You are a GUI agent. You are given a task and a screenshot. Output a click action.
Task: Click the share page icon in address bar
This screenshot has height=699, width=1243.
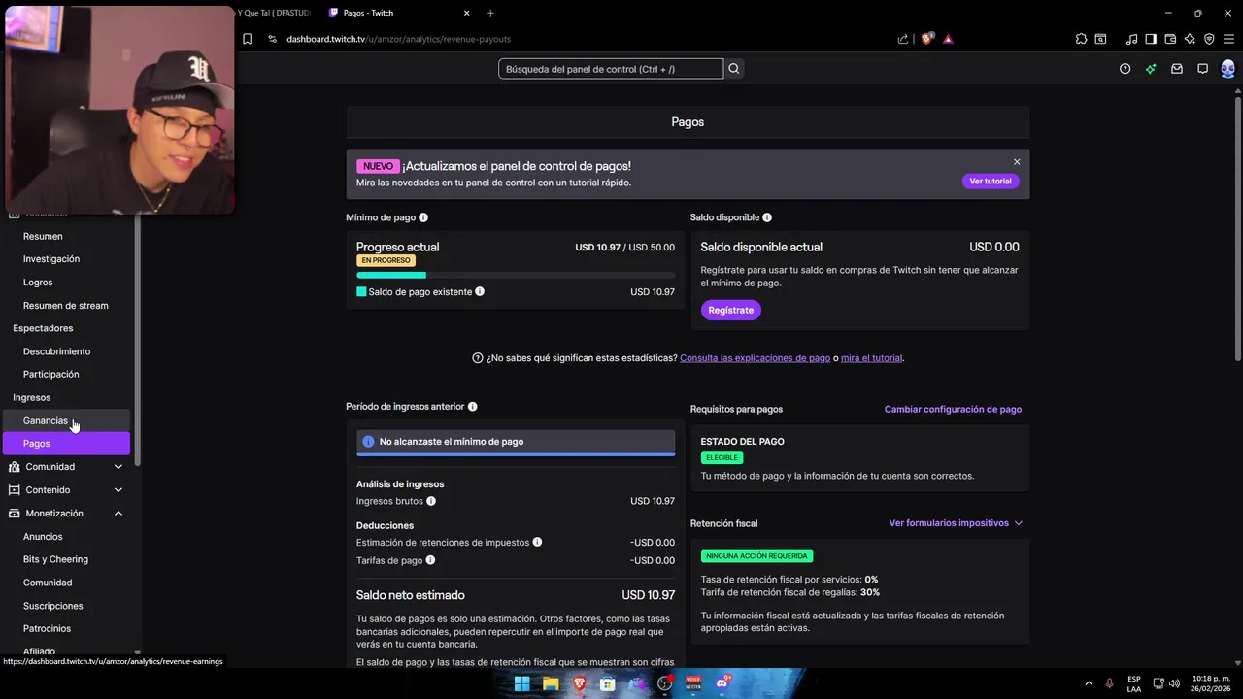tap(903, 39)
